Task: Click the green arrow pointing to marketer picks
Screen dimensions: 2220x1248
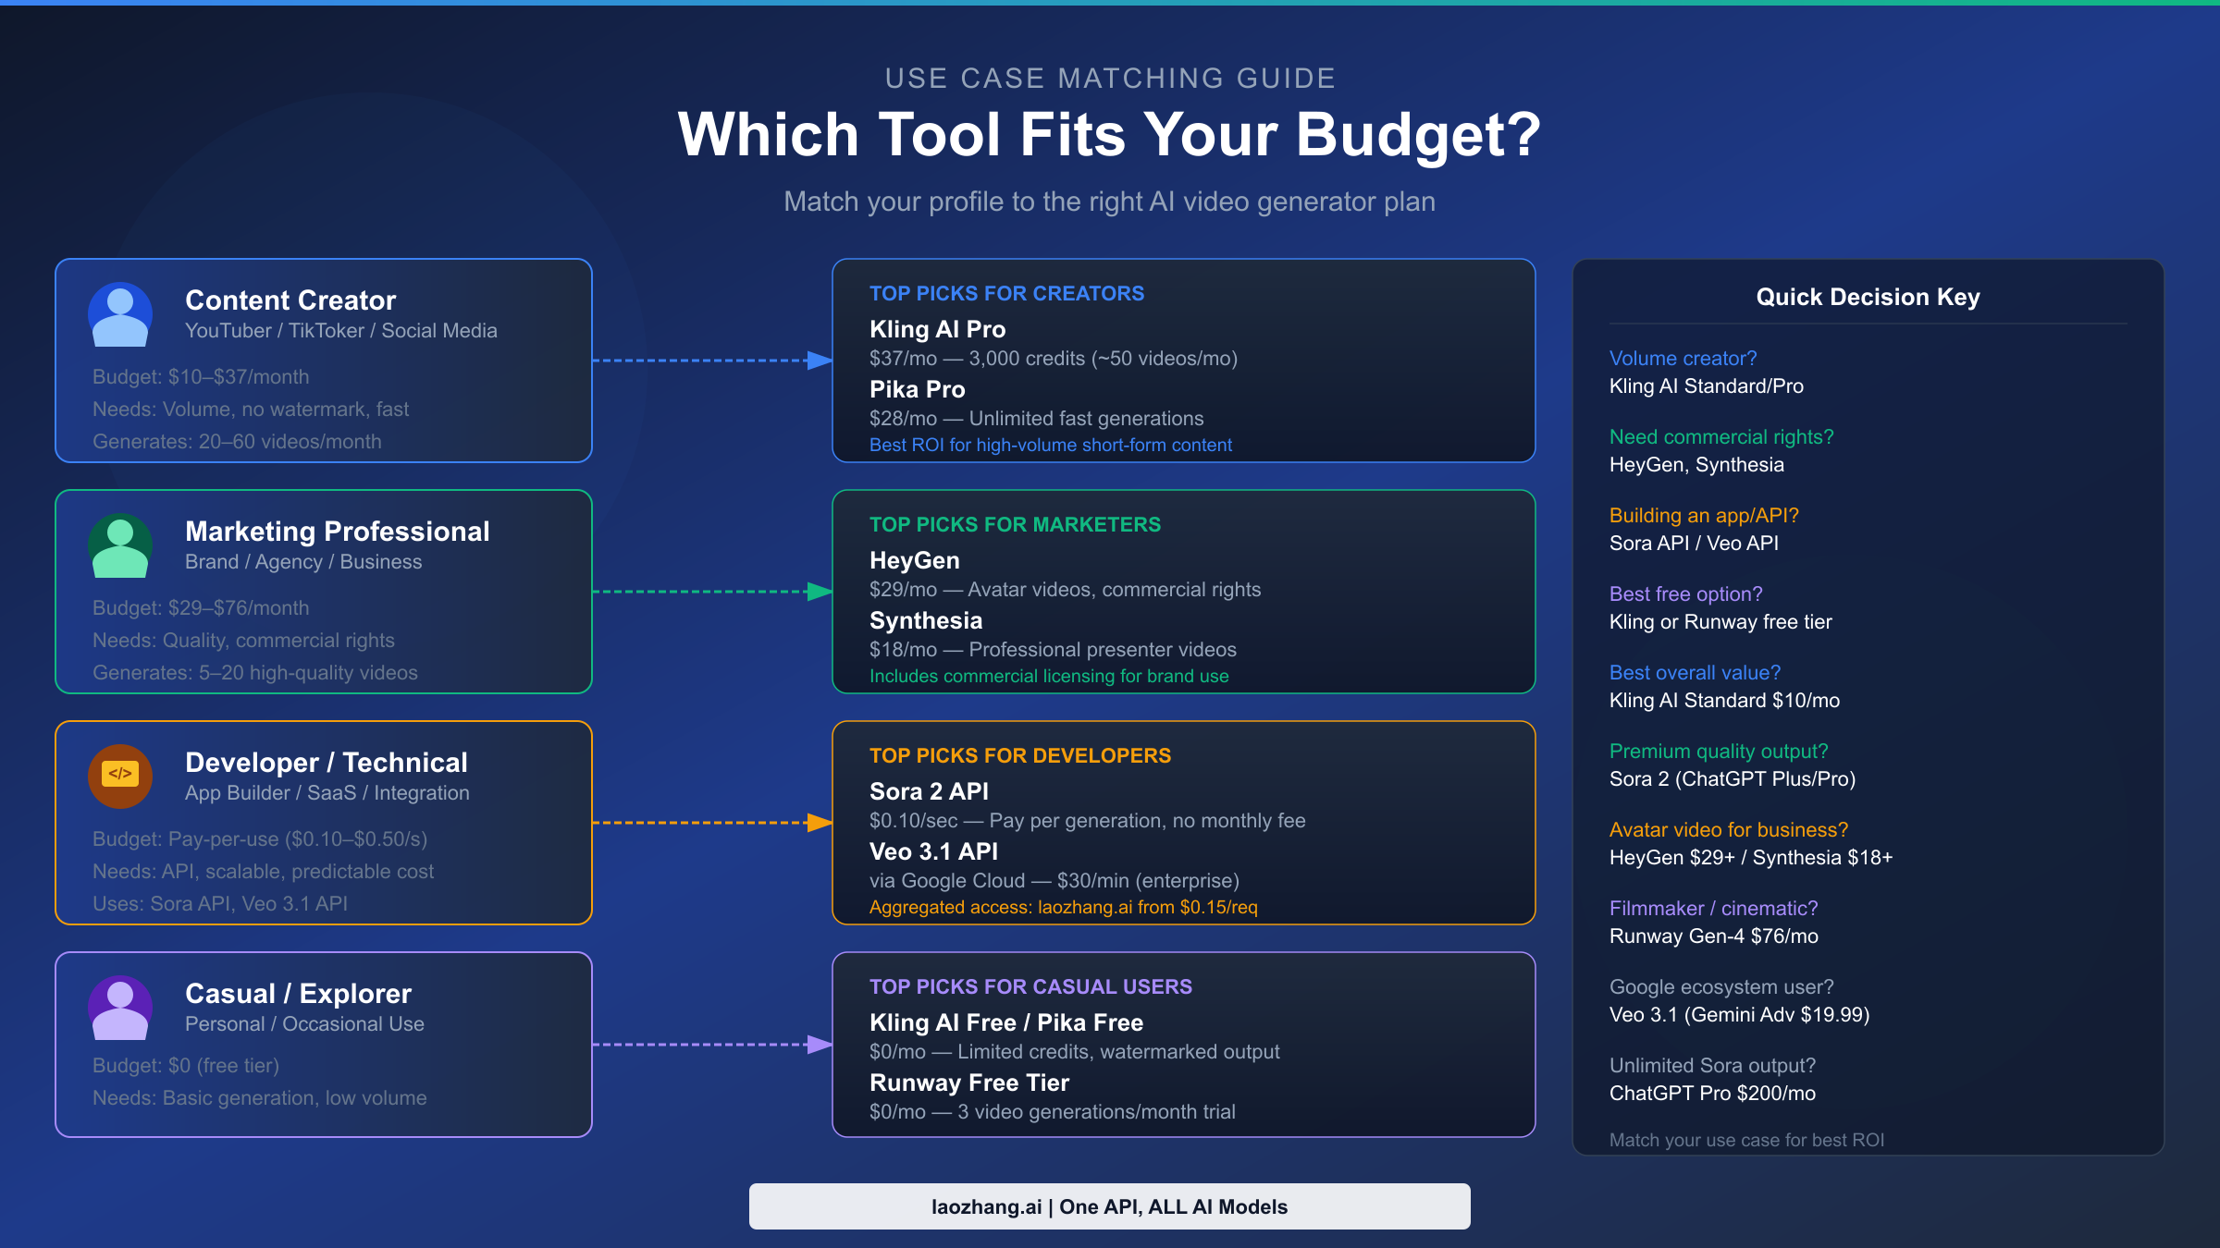Action: point(712,592)
